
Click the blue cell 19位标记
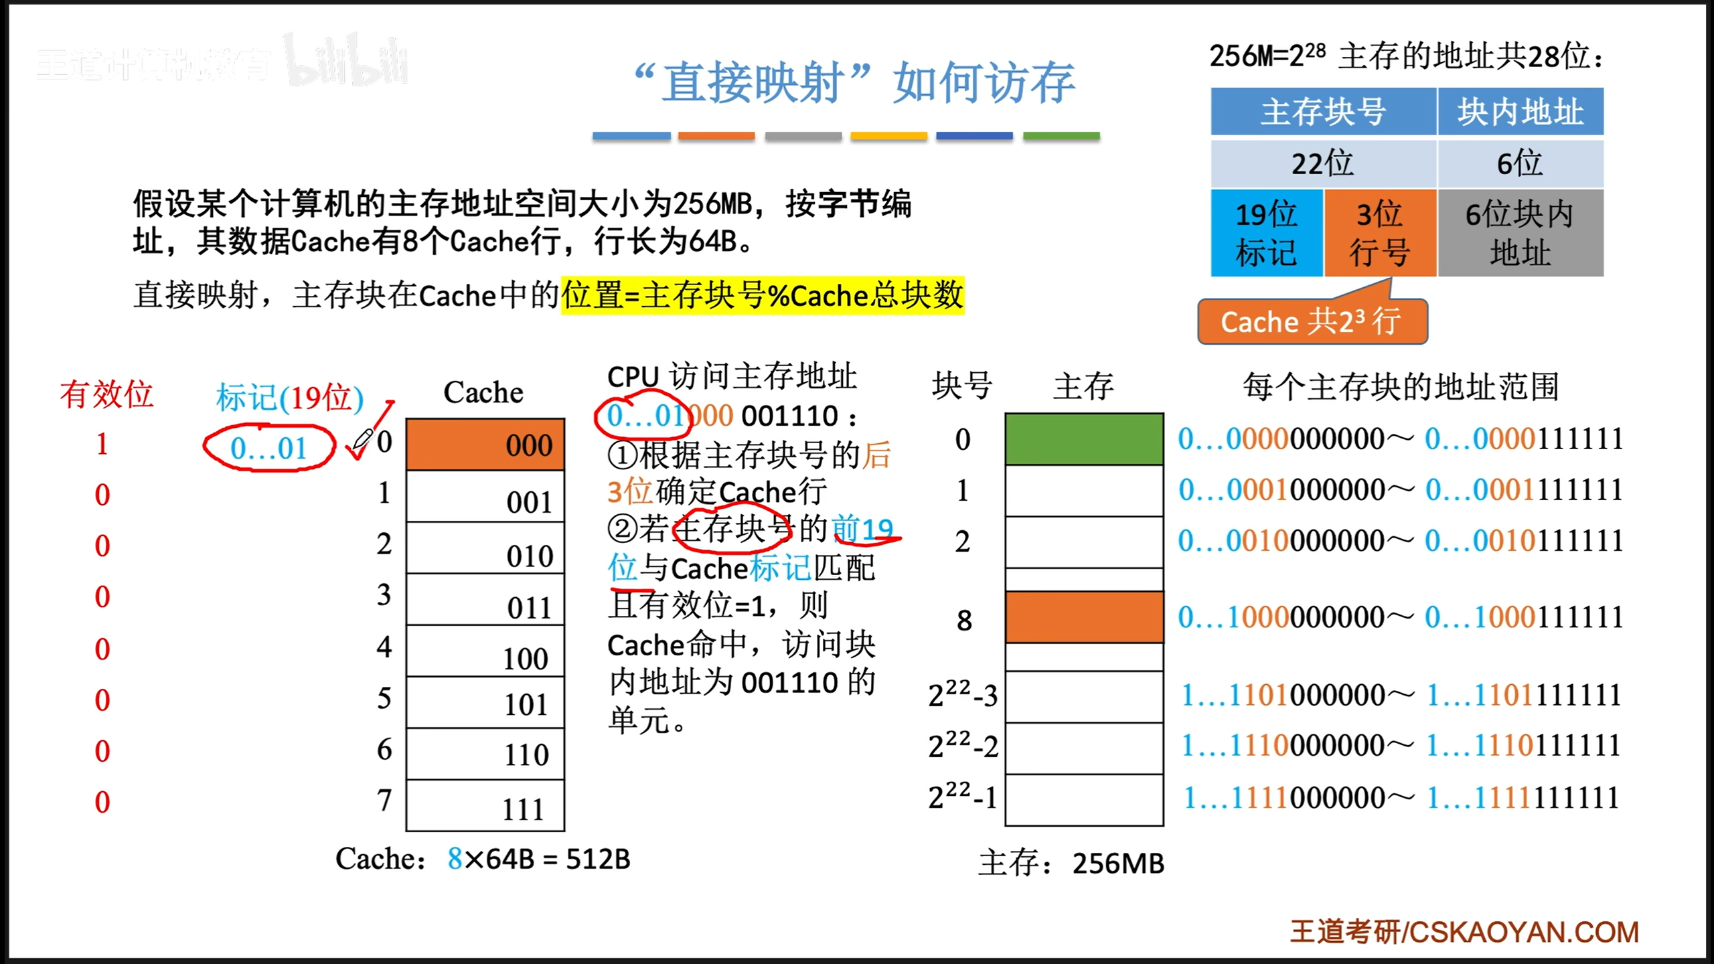(1267, 233)
